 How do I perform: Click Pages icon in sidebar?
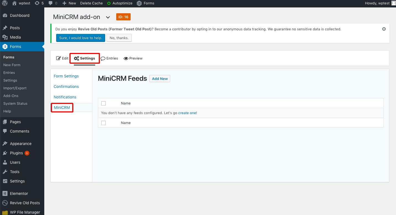point(5,122)
